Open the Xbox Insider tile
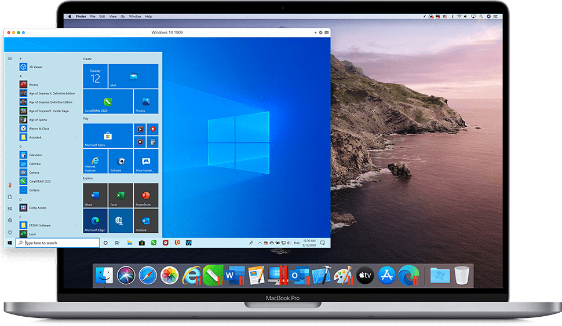 coord(146,161)
